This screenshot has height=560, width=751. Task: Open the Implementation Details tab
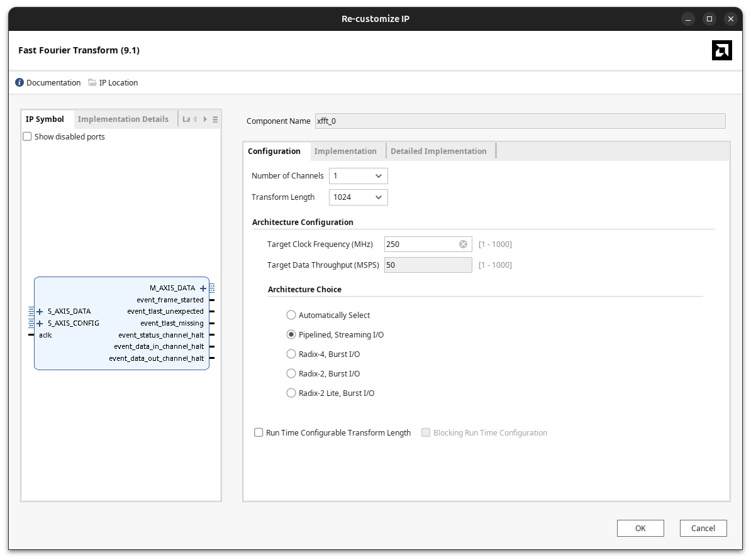[x=123, y=119]
